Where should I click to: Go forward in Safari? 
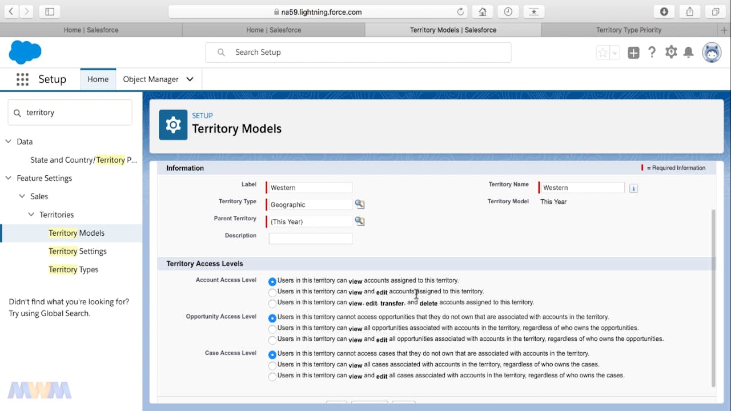[26, 11]
